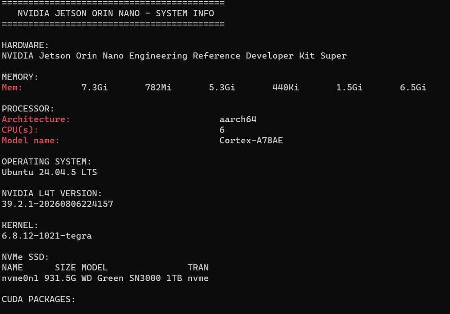This screenshot has width=450, height=314.
Task: Click the 'NVMe SSD:' heading
Action: [x=25, y=257]
